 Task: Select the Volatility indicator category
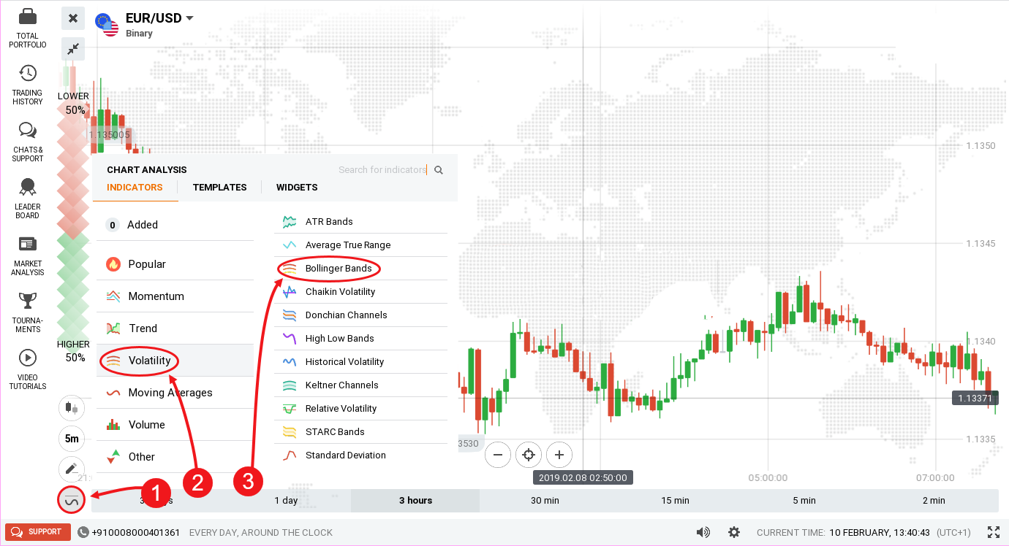click(x=175, y=361)
